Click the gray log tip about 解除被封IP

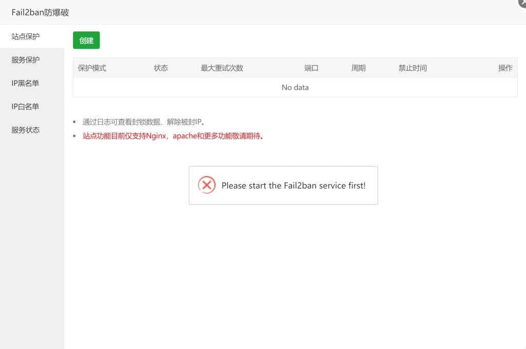coord(144,122)
